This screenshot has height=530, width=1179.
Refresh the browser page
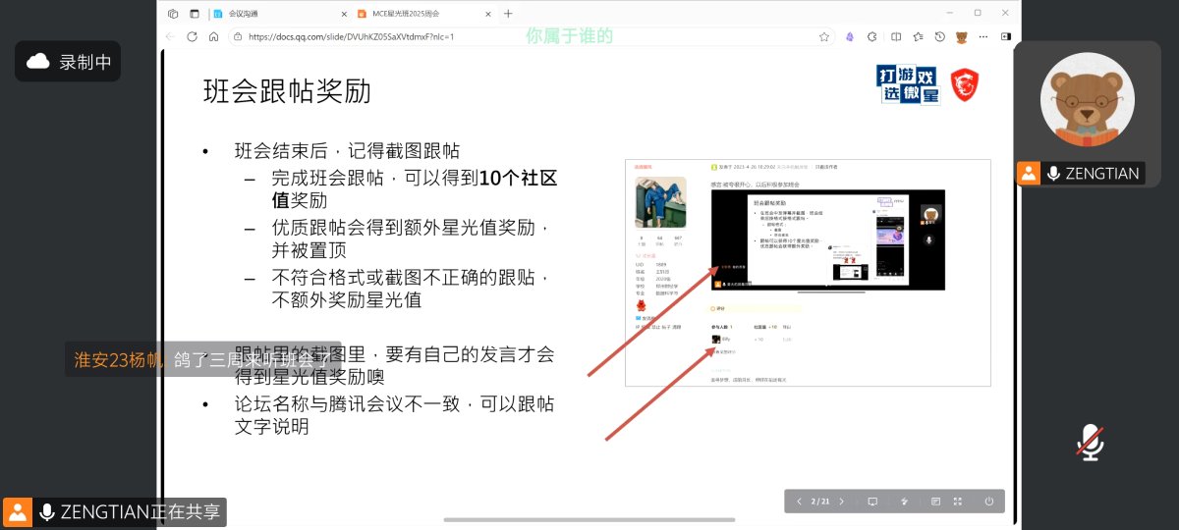pyautogui.click(x=192, y=36)
